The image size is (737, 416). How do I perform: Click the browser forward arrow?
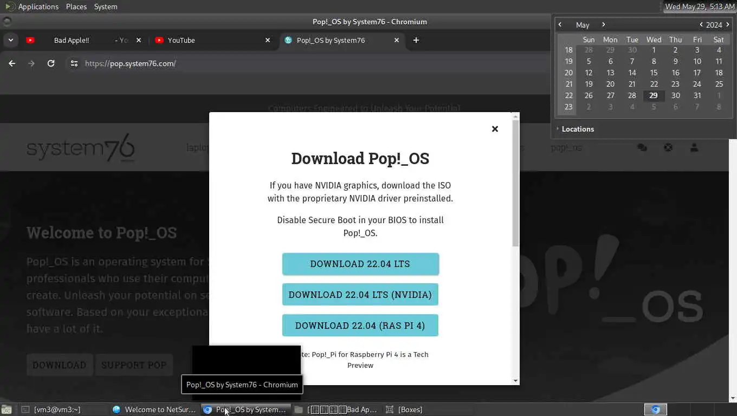coord(31,63)
